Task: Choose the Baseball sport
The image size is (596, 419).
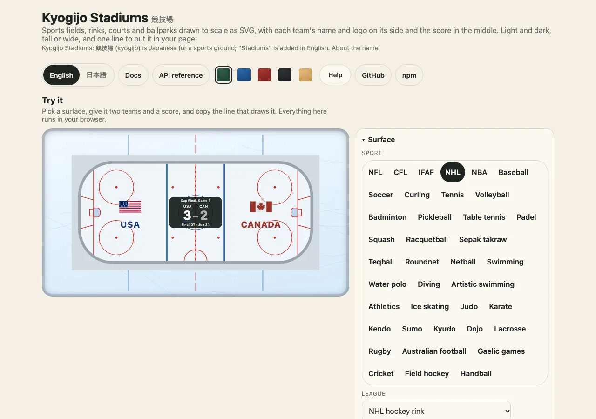Action: (x=513, y=172)
